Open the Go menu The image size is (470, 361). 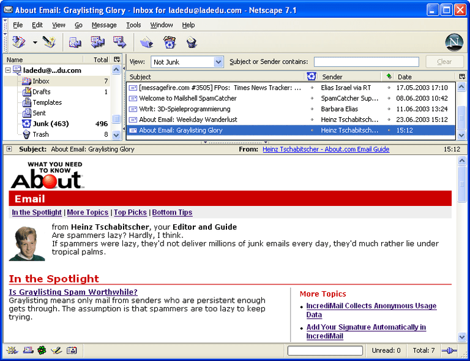(x=78, y=25)
